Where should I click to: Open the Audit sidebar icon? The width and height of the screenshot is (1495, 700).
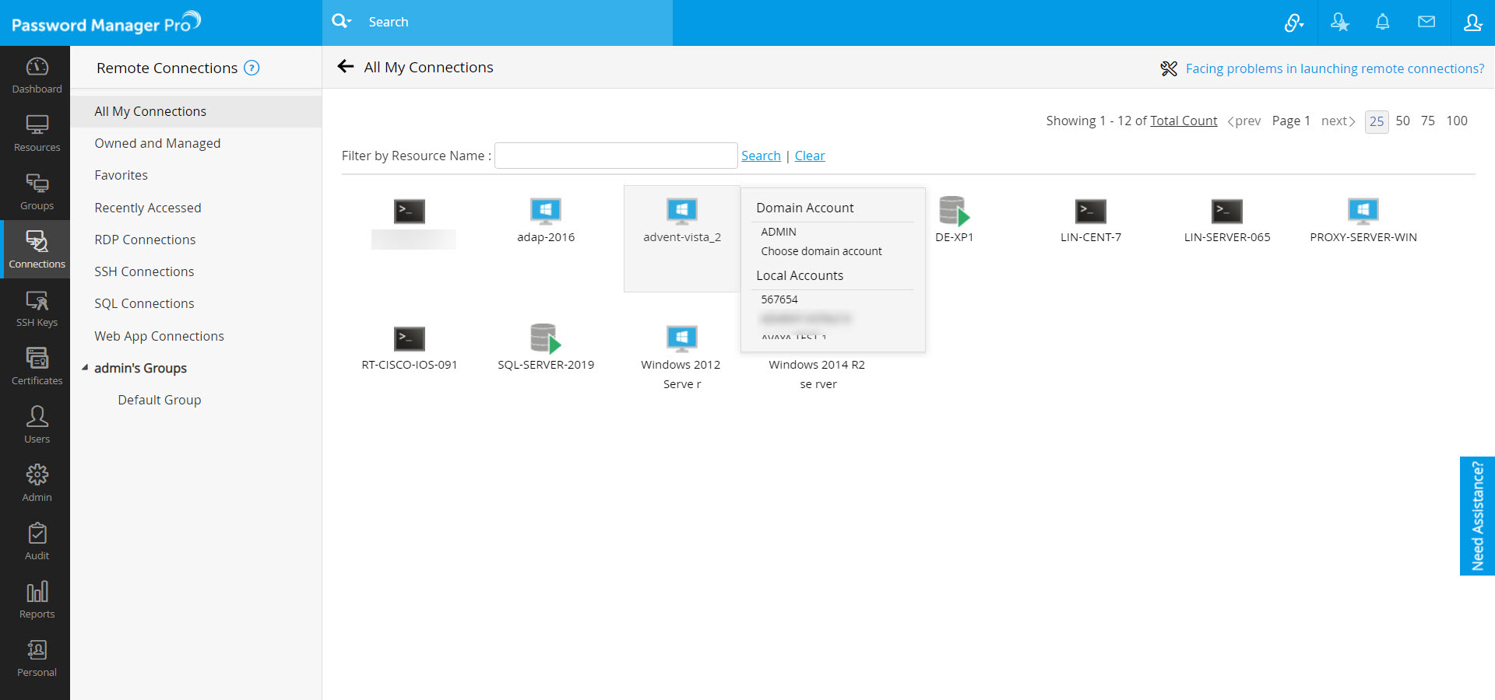[37, 541]
